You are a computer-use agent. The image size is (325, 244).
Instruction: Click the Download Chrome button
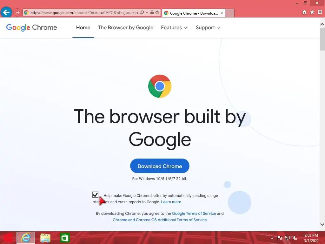coord(160,166)
